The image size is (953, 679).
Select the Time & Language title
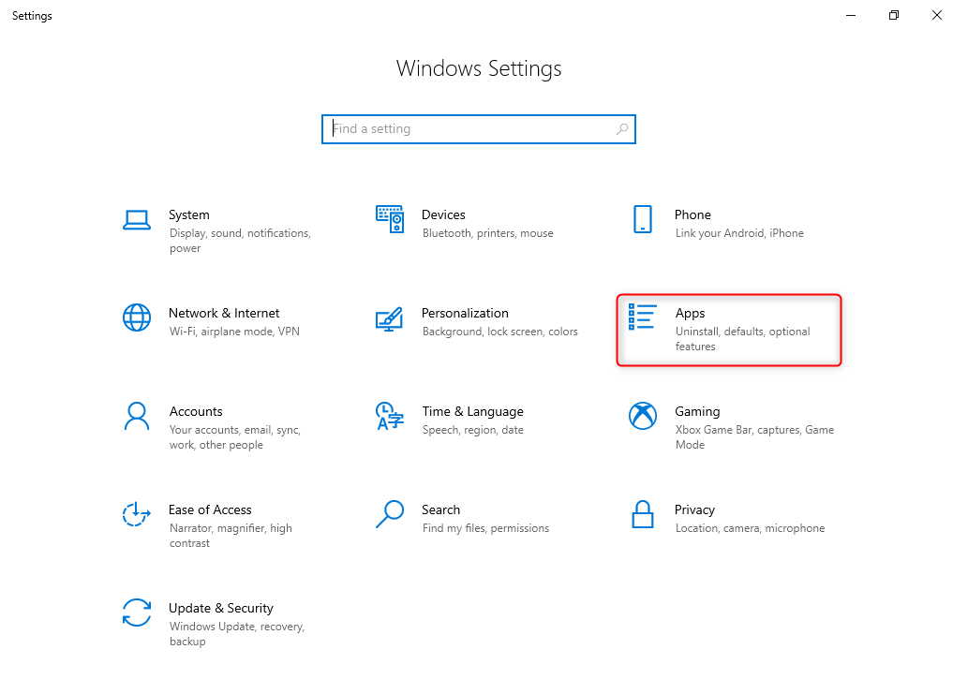(x=473, y=412)
